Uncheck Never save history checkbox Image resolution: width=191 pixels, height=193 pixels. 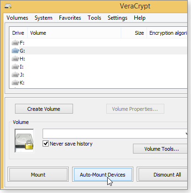[45, 143]
